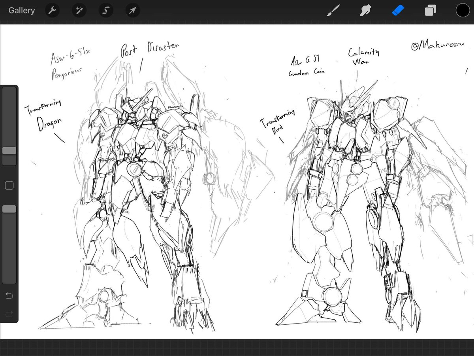The image size is (474, 356).
Task: Open the Actions wrench menu
Action: (52, 11)
